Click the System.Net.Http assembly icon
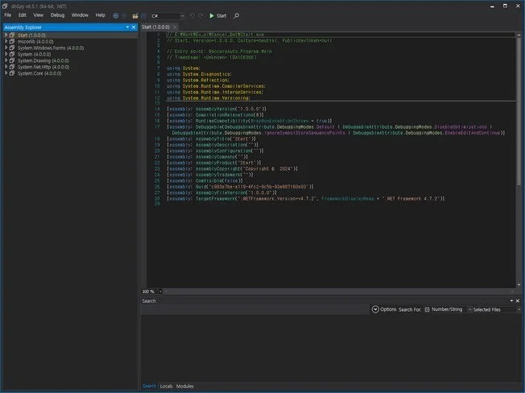The height and width of the screenshot is (393, 525). (12, 67)
